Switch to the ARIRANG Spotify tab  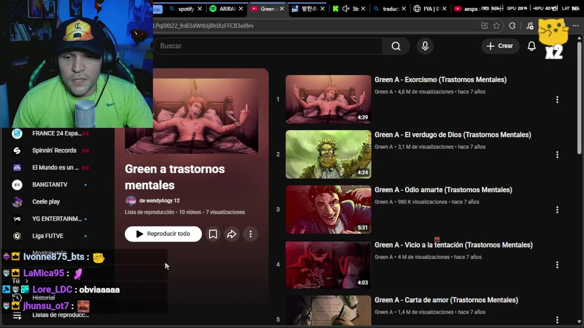[226, 9]
